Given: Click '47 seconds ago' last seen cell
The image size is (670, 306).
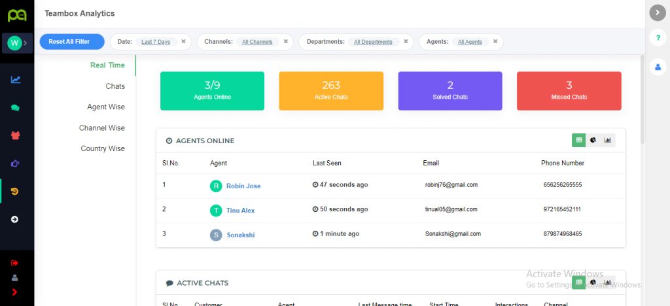Looking at the screenshot, I should tap(340, 185).
